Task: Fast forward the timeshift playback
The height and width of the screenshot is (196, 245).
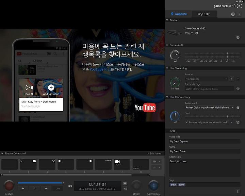Action: coord(46,189)
